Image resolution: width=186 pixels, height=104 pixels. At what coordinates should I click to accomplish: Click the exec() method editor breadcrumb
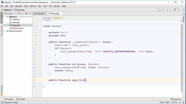(x=58, y=18)
